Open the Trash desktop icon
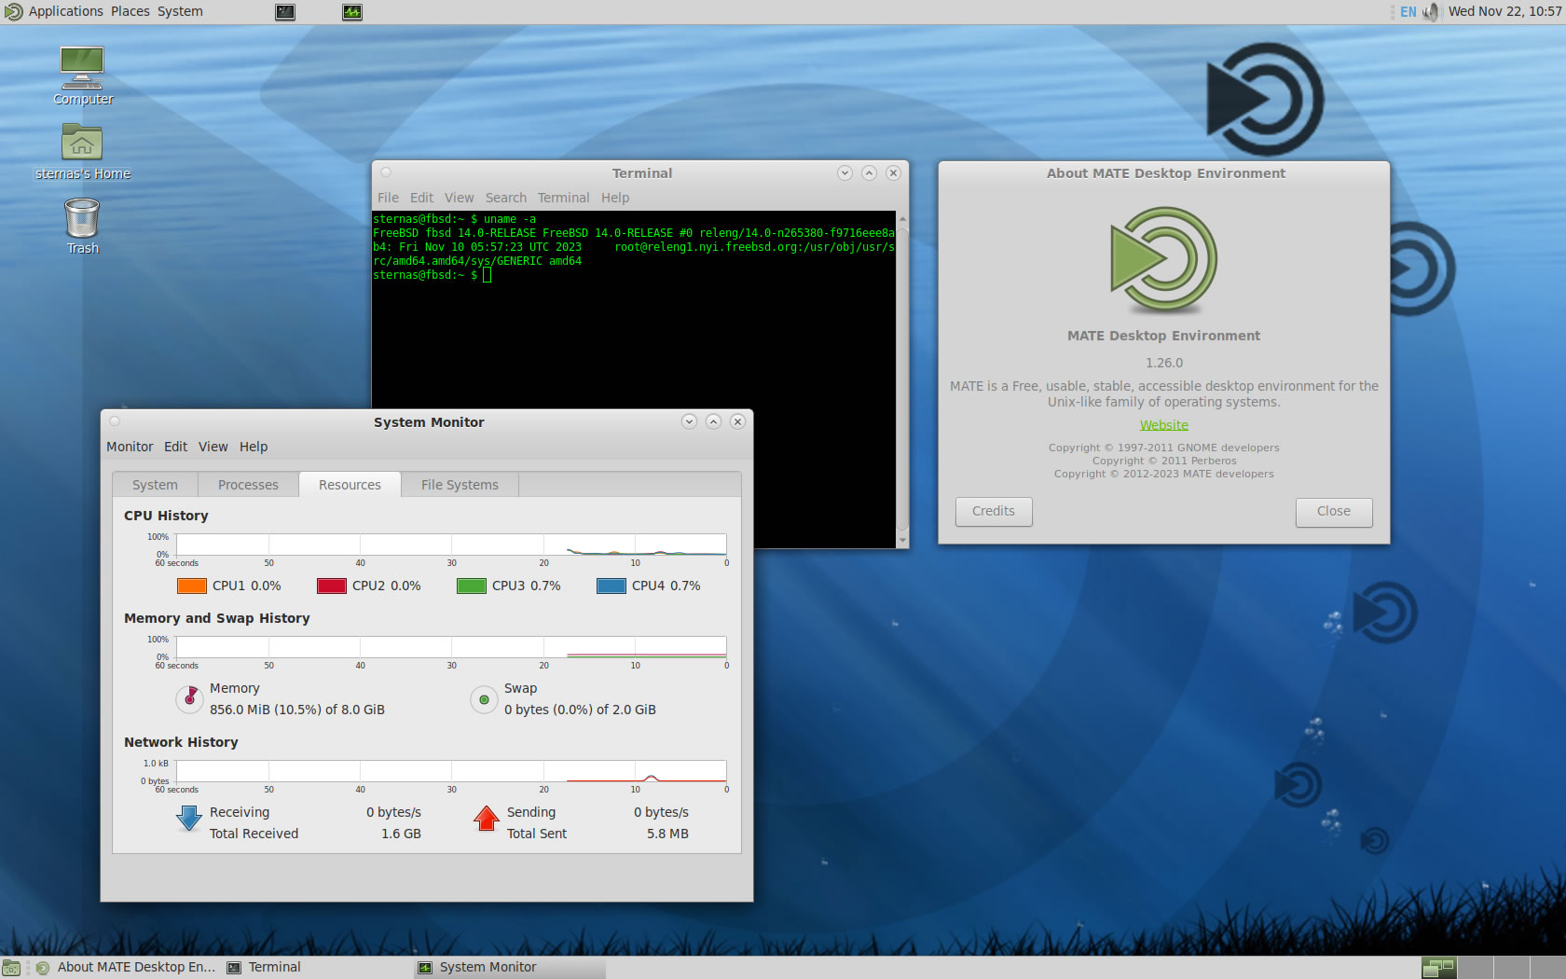The height and width of the screenshot is (979, 1566). click(x=82, y=227)
